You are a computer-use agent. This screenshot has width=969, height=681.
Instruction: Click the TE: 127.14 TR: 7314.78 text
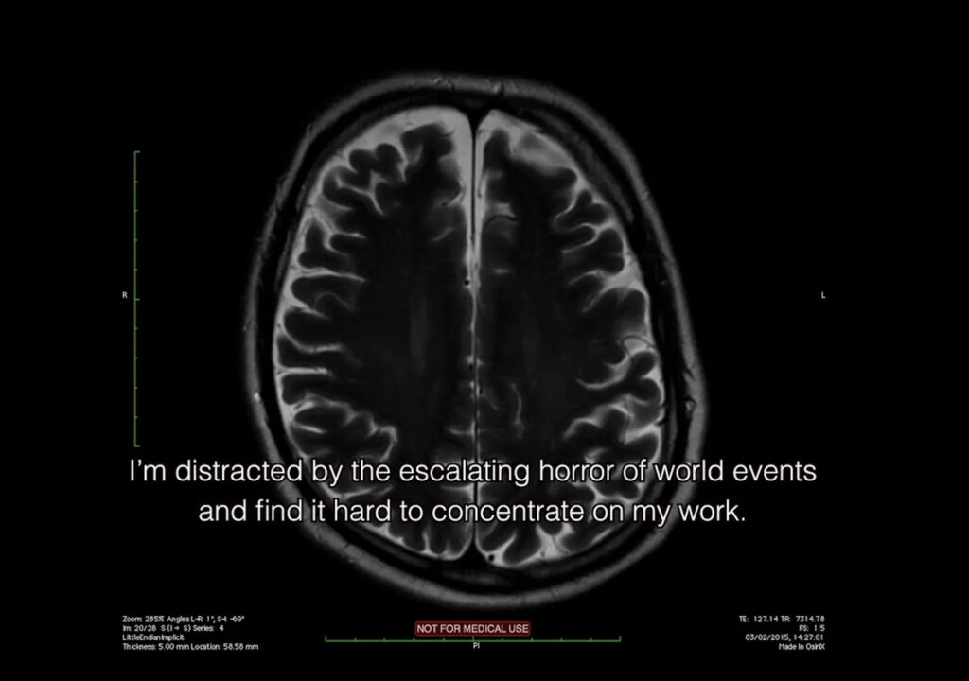tap(782, 619)
